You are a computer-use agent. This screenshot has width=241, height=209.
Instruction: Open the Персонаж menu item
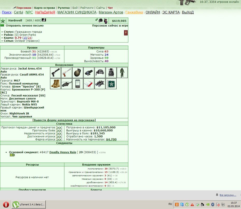coord(24,8)
